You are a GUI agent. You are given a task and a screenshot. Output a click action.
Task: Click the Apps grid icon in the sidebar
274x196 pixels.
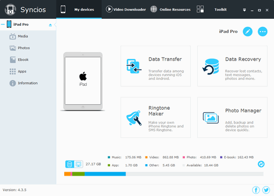click(12, 71)
